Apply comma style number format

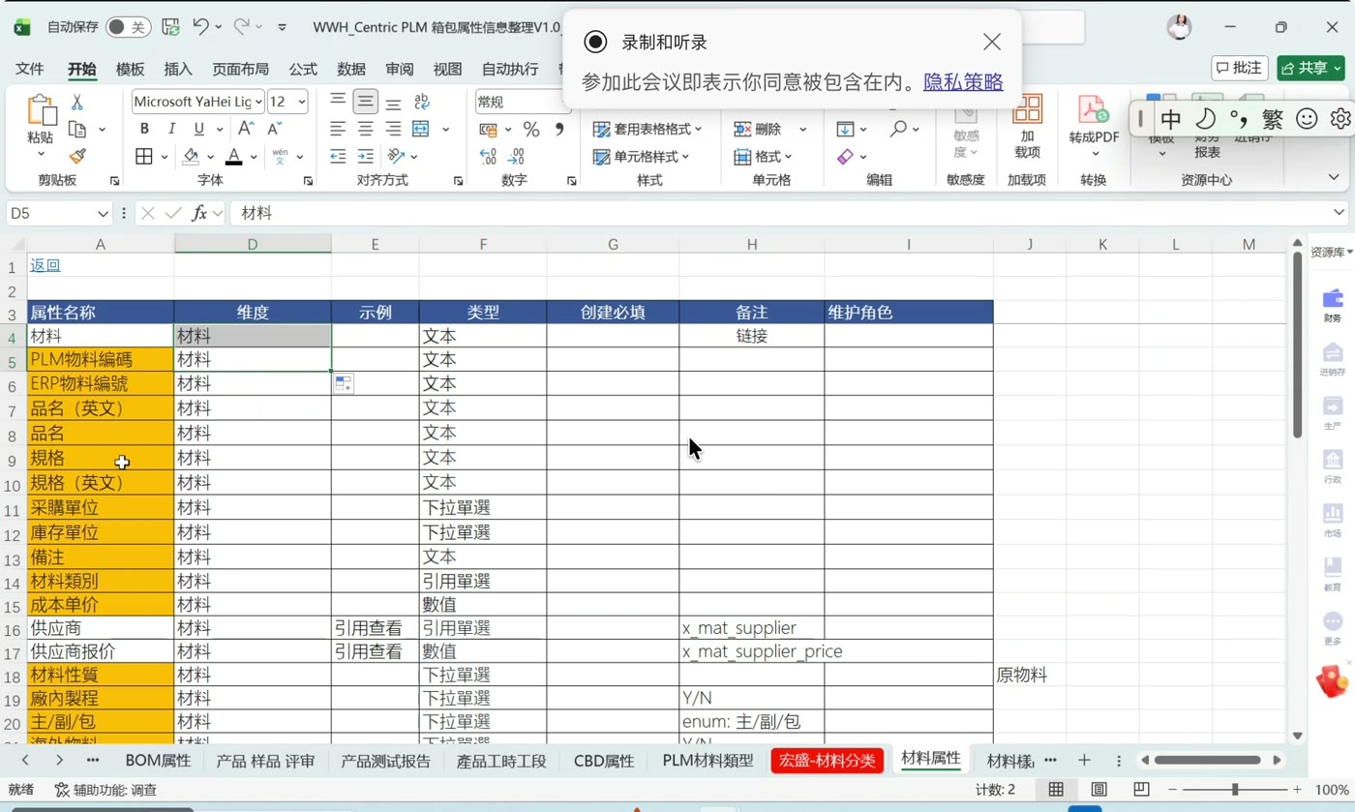(559, 129)
